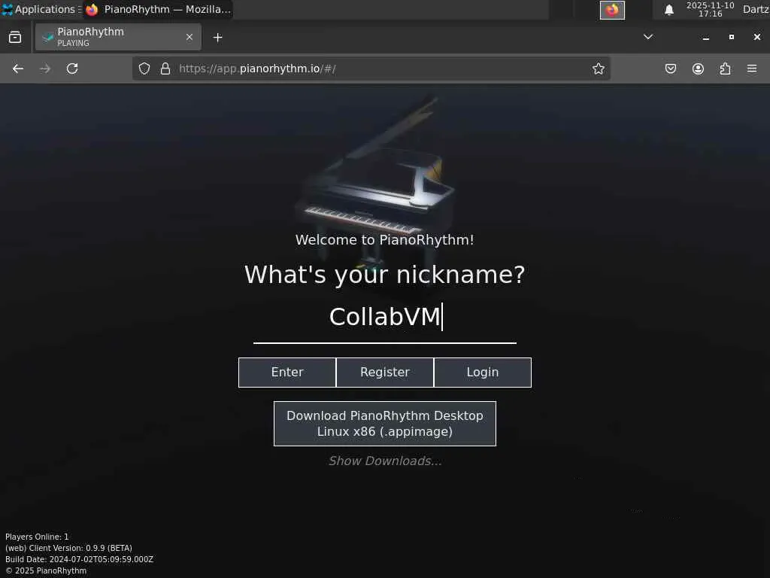Click the What's your nickname? heading

[x=385, y=275]
